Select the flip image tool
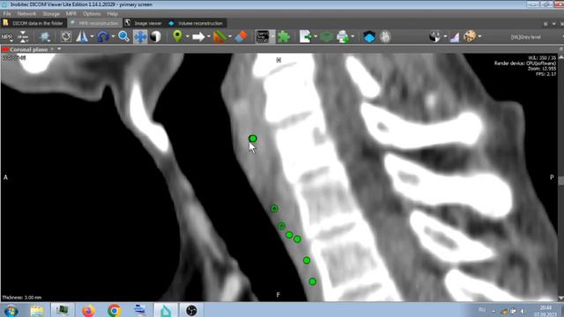Viewport: 564px width, 317px height. (x=82, y=37)
